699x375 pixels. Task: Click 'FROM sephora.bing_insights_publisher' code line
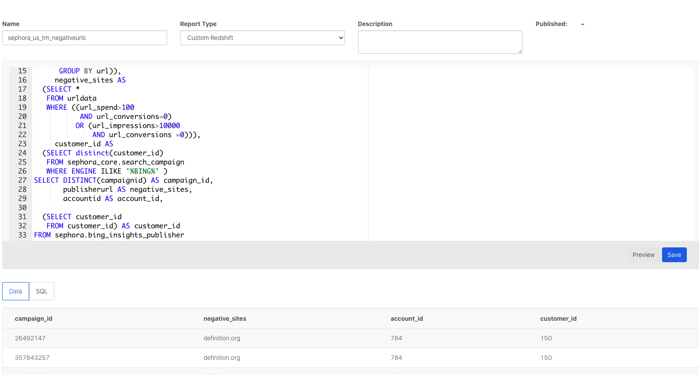(109, 235)
